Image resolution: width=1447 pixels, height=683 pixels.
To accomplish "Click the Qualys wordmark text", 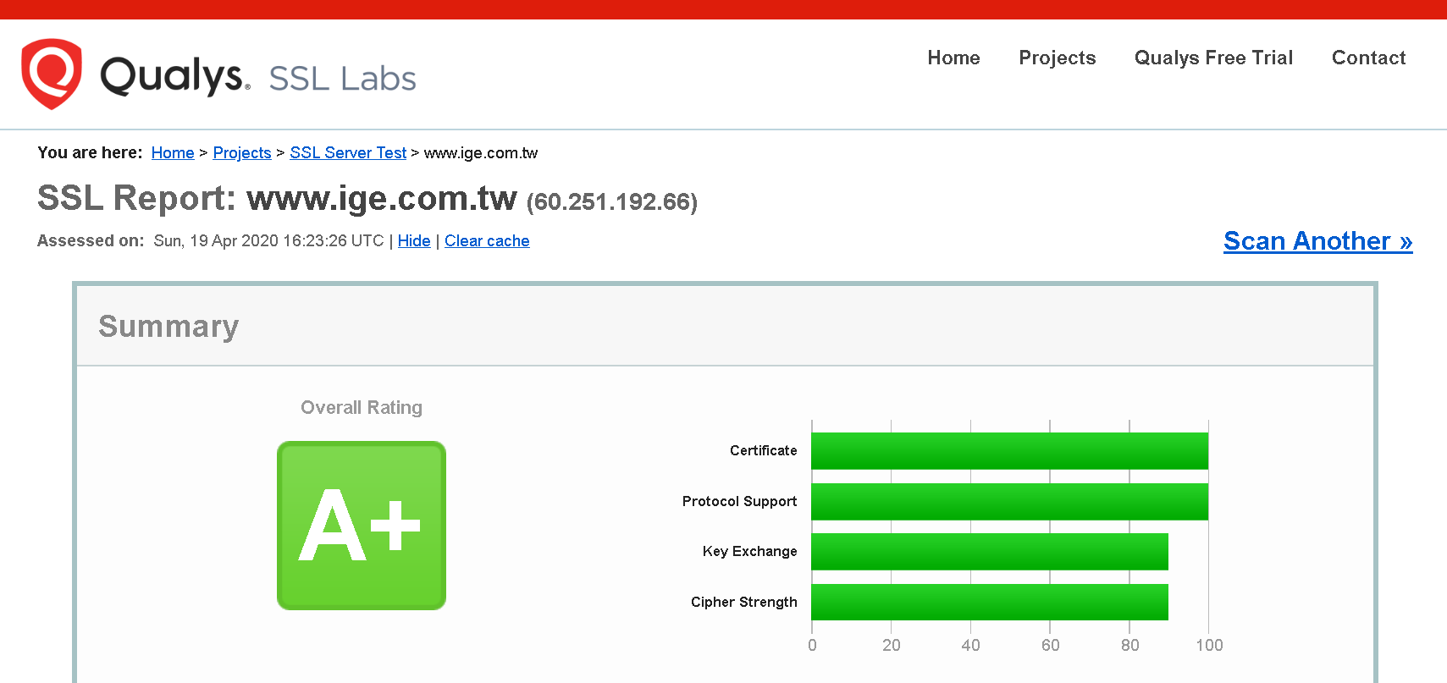I will (x=175, y=76).
